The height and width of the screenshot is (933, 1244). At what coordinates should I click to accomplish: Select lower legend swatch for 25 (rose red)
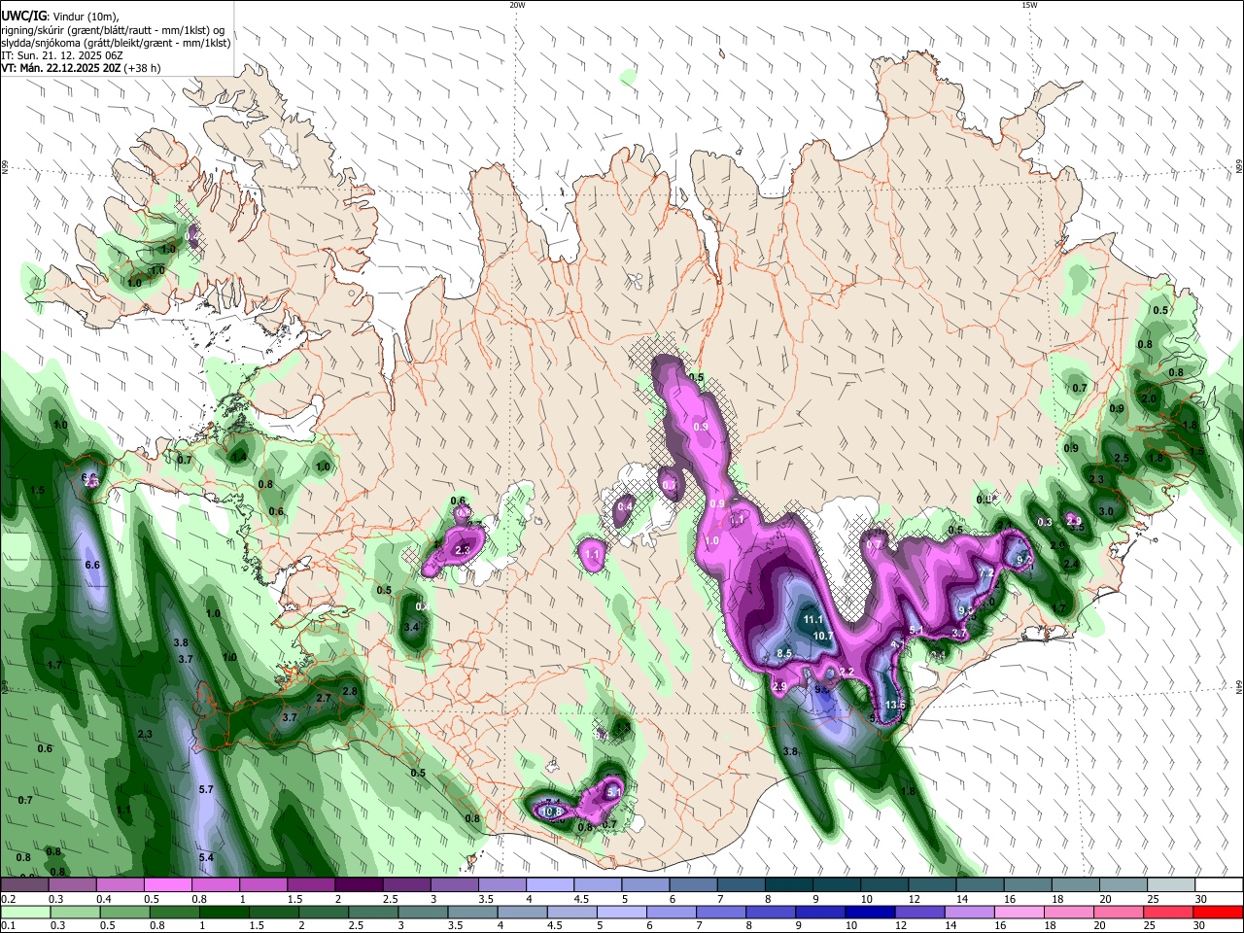pos(1169,912)
